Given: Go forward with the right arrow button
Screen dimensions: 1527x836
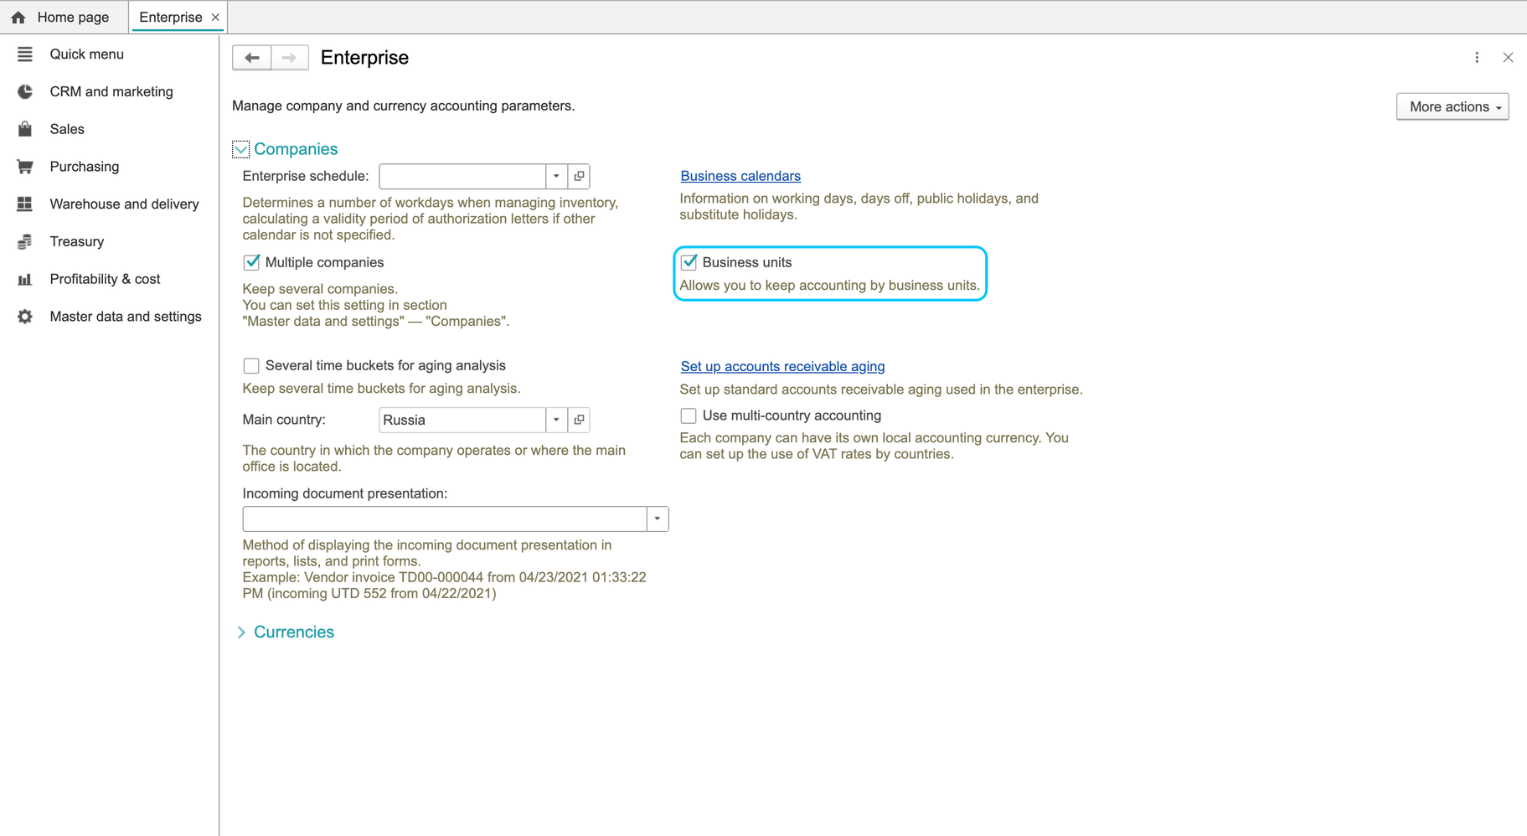Looking at the screenshot, I should pos(290,58).
